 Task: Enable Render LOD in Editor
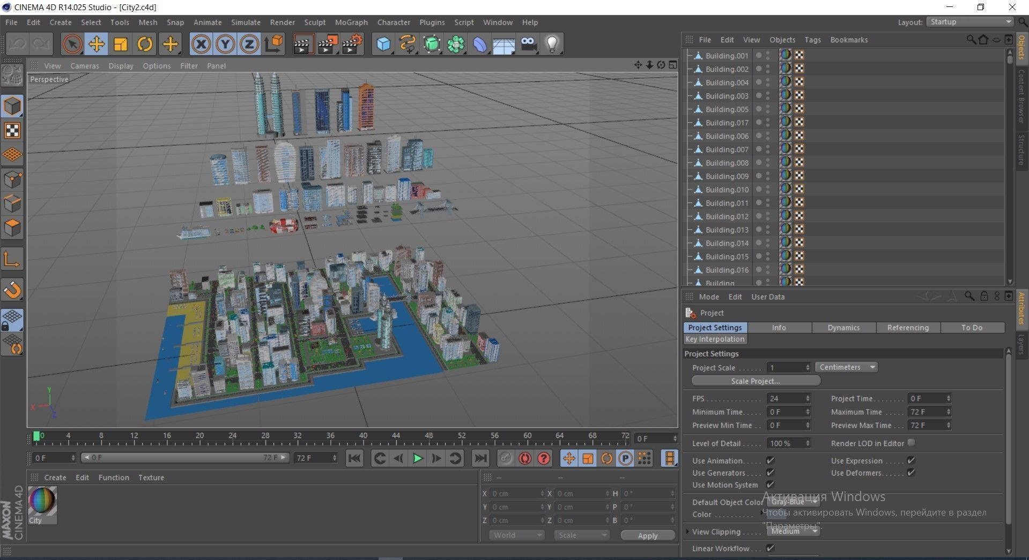[911, 443]
